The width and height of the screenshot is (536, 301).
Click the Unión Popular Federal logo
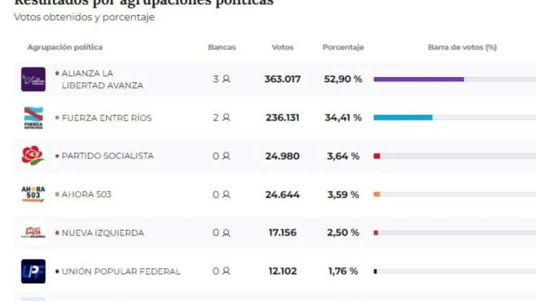click(x=33, y=271)
